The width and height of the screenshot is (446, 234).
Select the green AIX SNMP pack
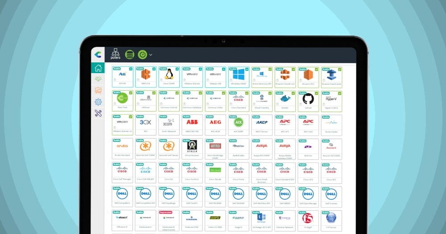tap(239, 125)
